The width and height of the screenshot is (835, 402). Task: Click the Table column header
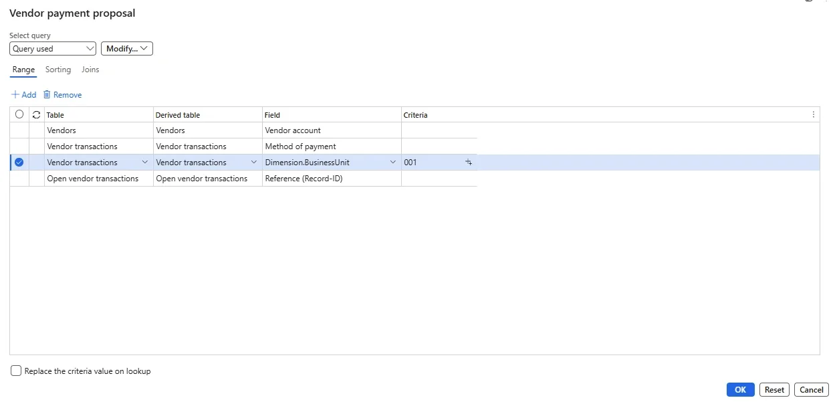coord(98,115)
